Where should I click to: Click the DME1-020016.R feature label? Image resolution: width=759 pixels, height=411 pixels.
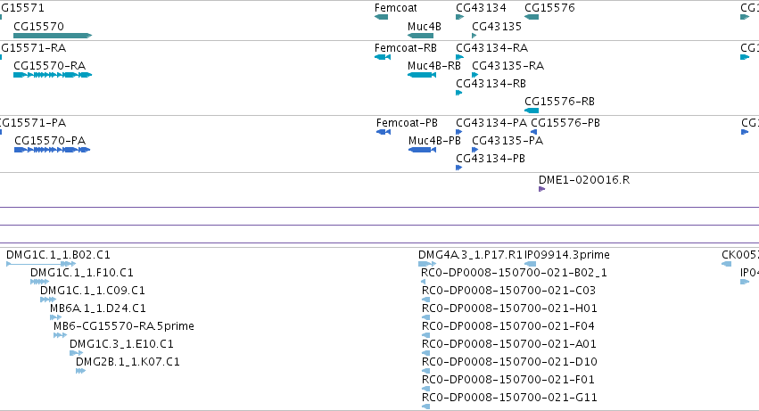tap(584, 180)
